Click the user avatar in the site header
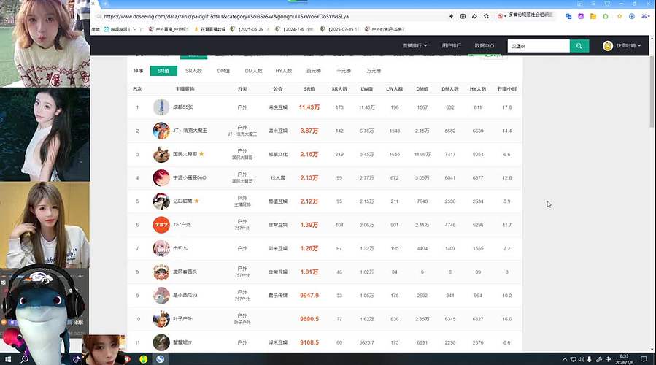This screenshot has height=365, width=656. click(x=608, y=46)
